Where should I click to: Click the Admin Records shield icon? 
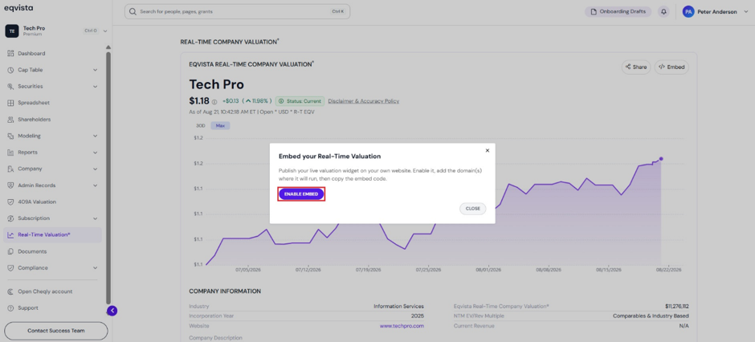pyautogui.click(x=10, y=185)
